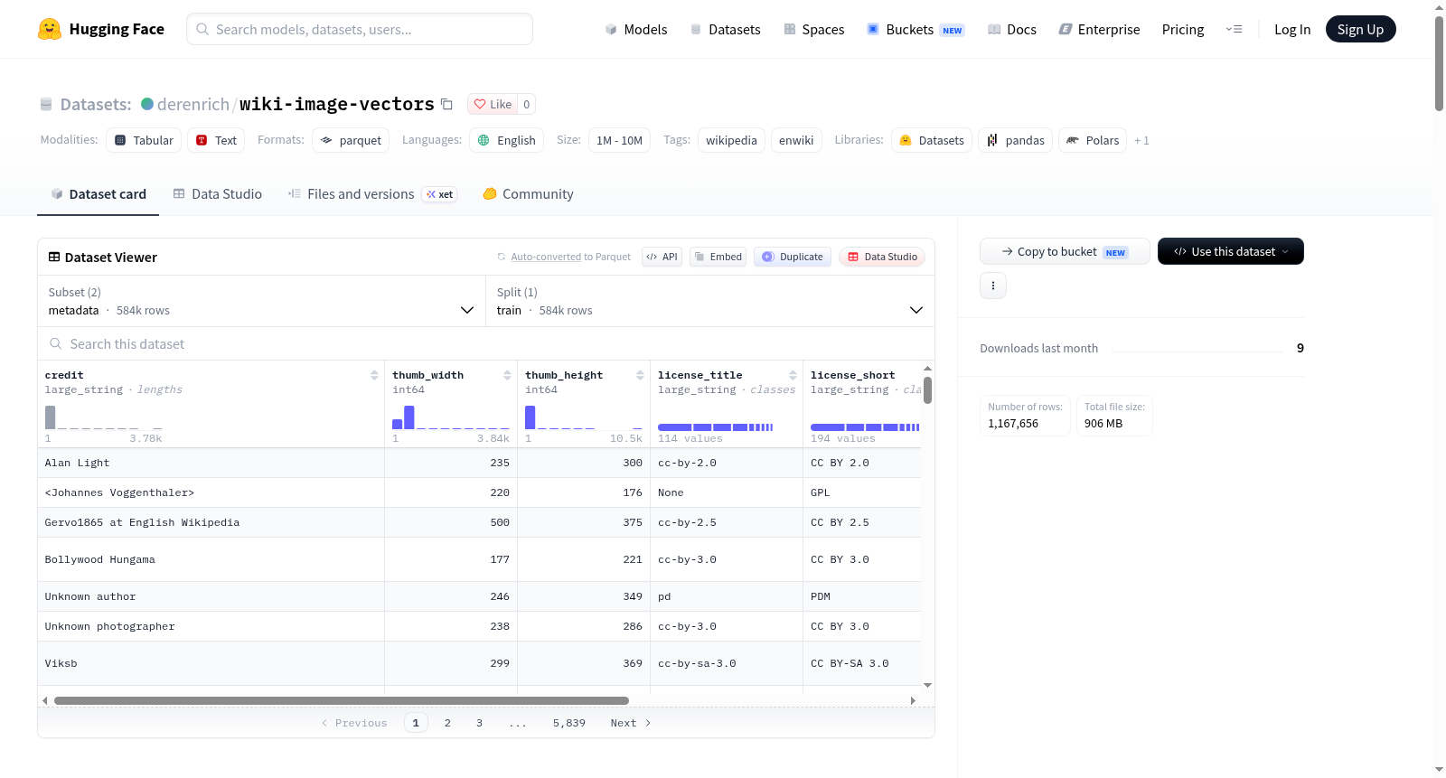This screenshot has width=1446, height=778.
Task: Click the Polars library tag
Action: click(x=1093, y=140)
